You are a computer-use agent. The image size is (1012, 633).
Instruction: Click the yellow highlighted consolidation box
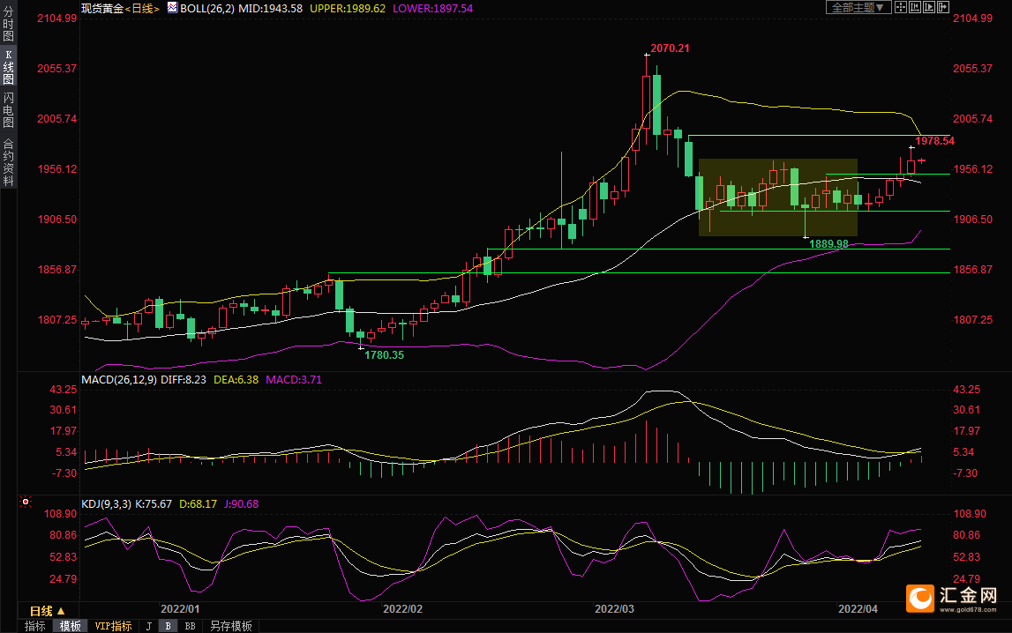[777, 197]
